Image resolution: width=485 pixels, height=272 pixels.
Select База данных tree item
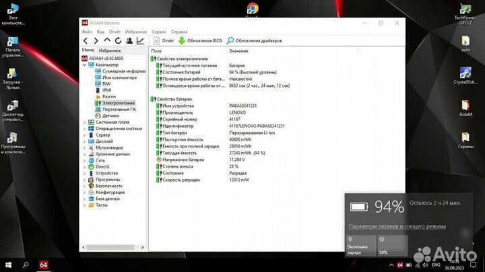[x=104, y=199]
